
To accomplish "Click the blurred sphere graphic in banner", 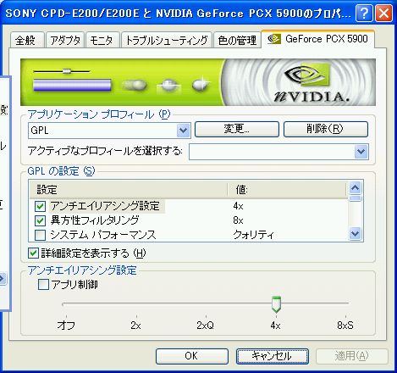I will point(135,85).
